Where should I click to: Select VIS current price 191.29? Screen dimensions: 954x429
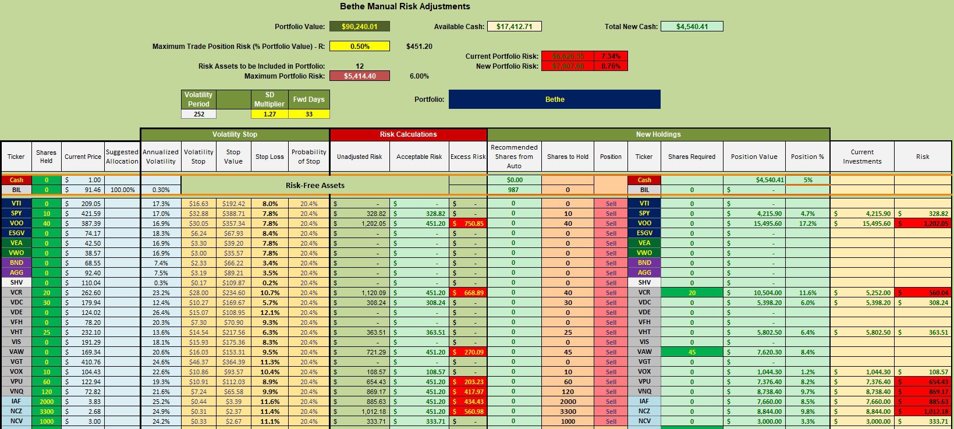point(83,342)
